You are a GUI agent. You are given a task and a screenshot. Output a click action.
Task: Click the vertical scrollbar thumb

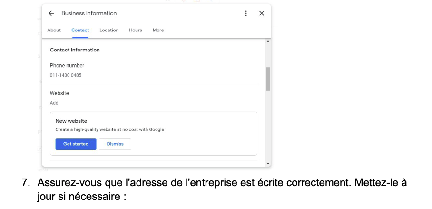click(268, 79)
